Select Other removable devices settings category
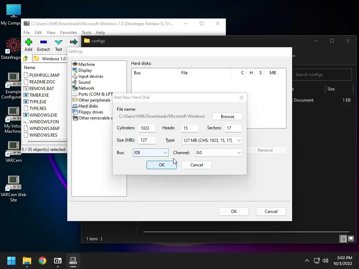The height and width of the screenshot is (269, 359). coord(93,118)
